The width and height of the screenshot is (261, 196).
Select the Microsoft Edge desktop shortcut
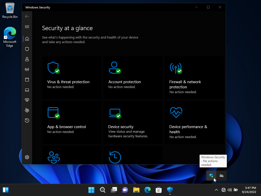(x=10, y=37)
